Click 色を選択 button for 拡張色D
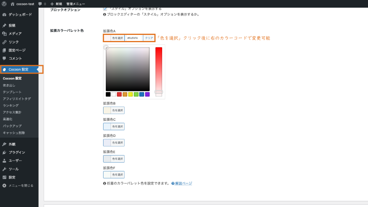 [x=117, y=143]
